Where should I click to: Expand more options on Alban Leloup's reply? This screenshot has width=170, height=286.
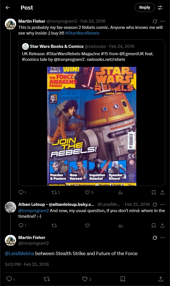pyautogui.click(x=162, y=204)
